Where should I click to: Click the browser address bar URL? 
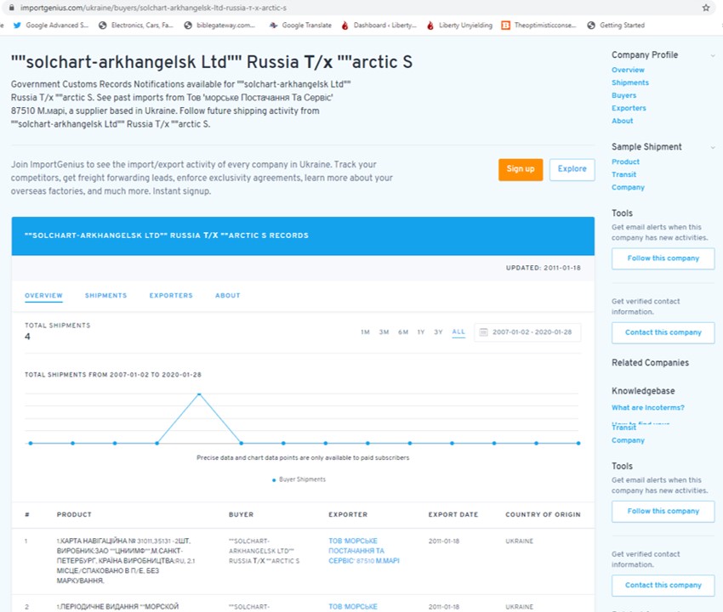tap(153, 8)
